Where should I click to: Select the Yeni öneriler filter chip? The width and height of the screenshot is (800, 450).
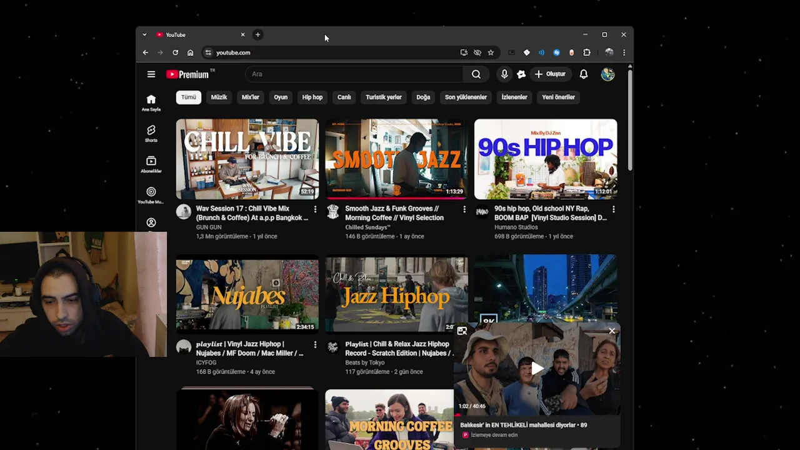(558, 97)
